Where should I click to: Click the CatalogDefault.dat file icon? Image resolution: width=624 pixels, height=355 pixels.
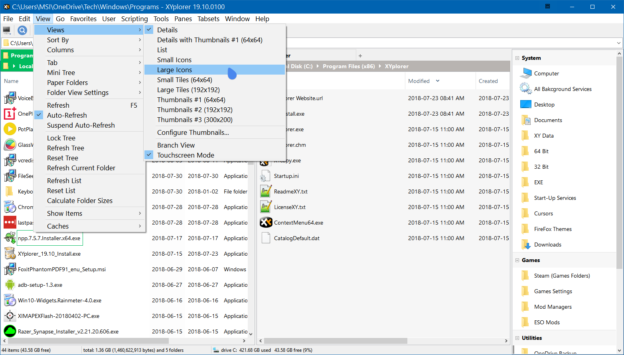[266, 238]
